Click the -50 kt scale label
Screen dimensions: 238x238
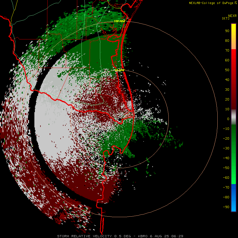pyautogui.click(x=226, y=168)
